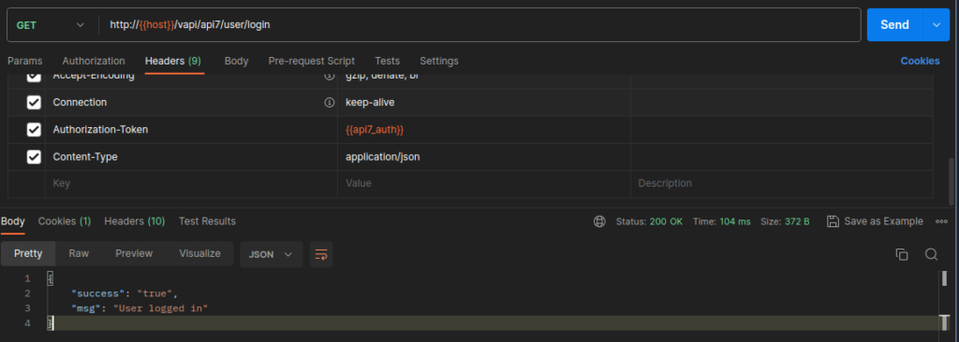Click the Time 104 ms text

click(722, 221)
